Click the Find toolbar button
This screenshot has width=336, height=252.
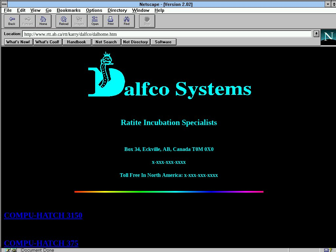(126, 21)
